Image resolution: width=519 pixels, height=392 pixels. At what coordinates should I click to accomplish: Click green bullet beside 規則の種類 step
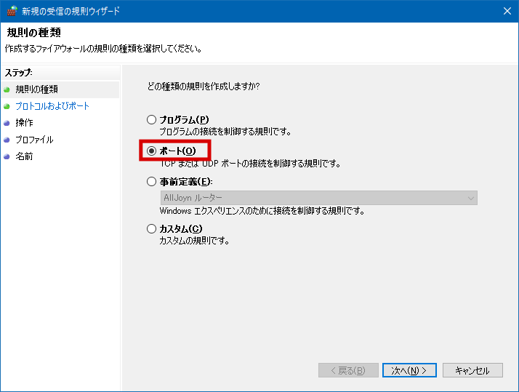(7, 89)
